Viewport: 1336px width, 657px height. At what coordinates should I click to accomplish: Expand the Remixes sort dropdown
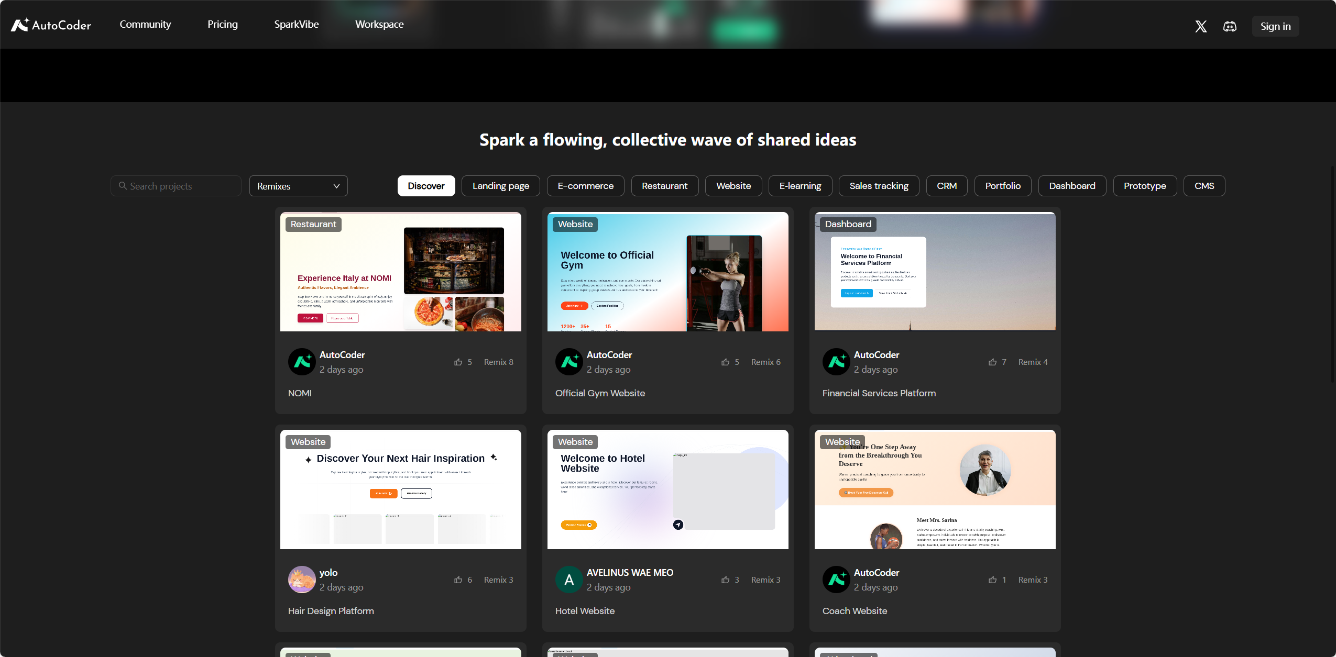click(x=298, y=186)
